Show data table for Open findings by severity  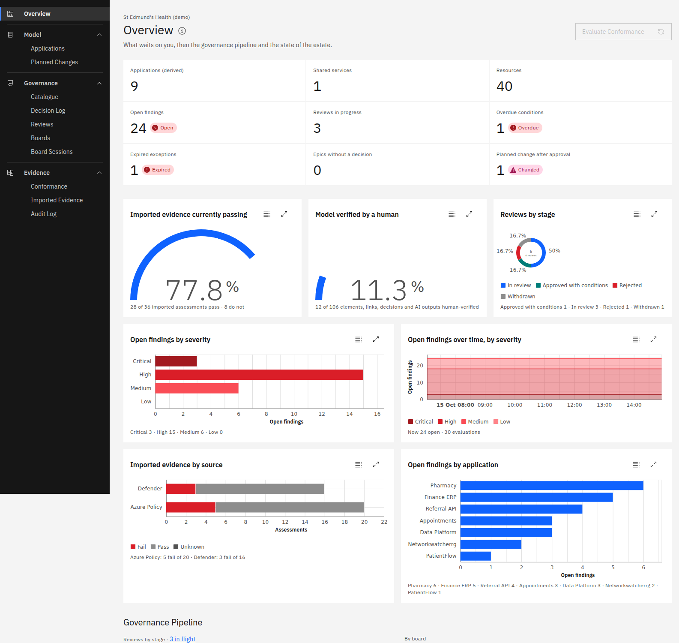tap(359, 340)
